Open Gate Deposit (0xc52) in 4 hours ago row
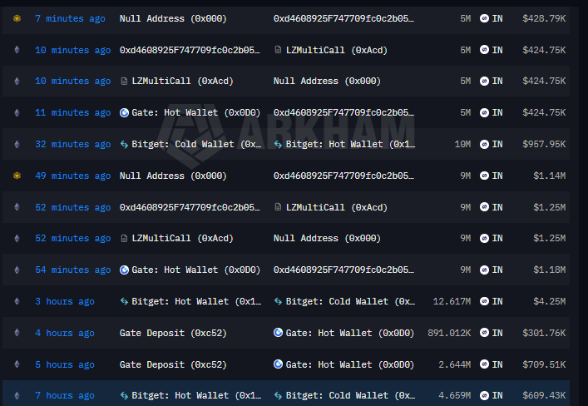Screen dimensions: 588x406 (x=173, y=333)
